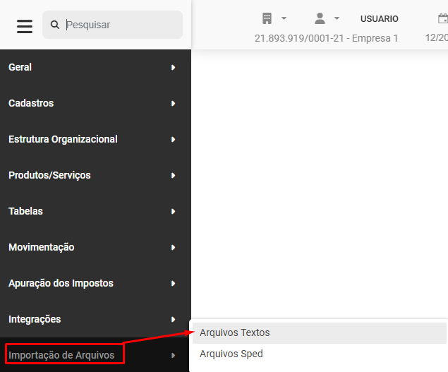This screenshot has width=448, height=372.
Task: Choose Arquivos Sped submenu entry
Action: pyautogui.click(x=231, y=354)
